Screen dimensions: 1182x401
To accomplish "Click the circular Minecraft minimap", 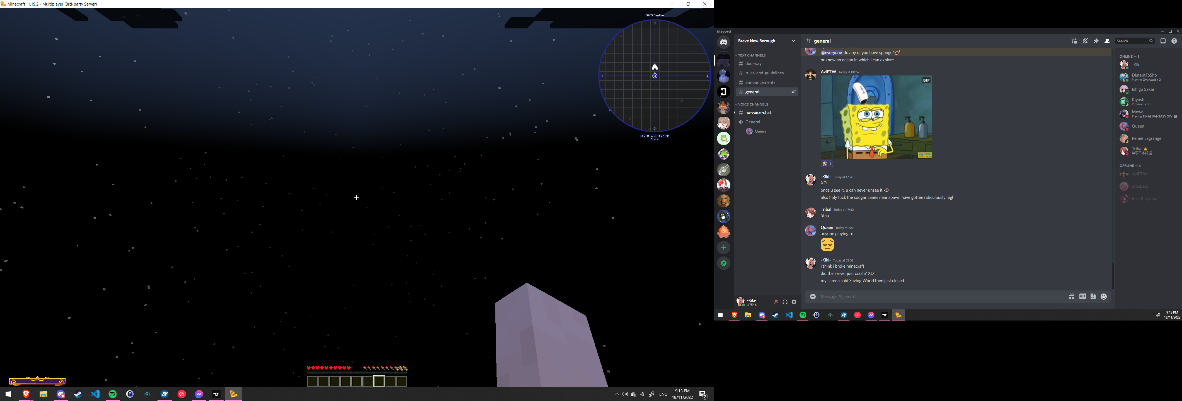I will click(x=655, y=76).
